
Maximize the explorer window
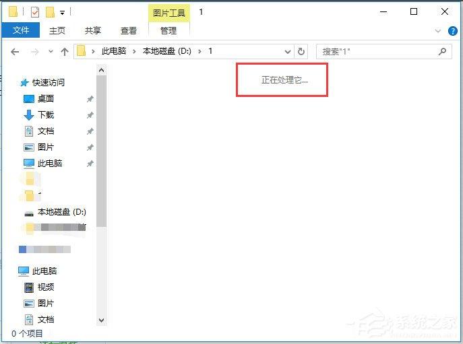click(x=414, y=12)
